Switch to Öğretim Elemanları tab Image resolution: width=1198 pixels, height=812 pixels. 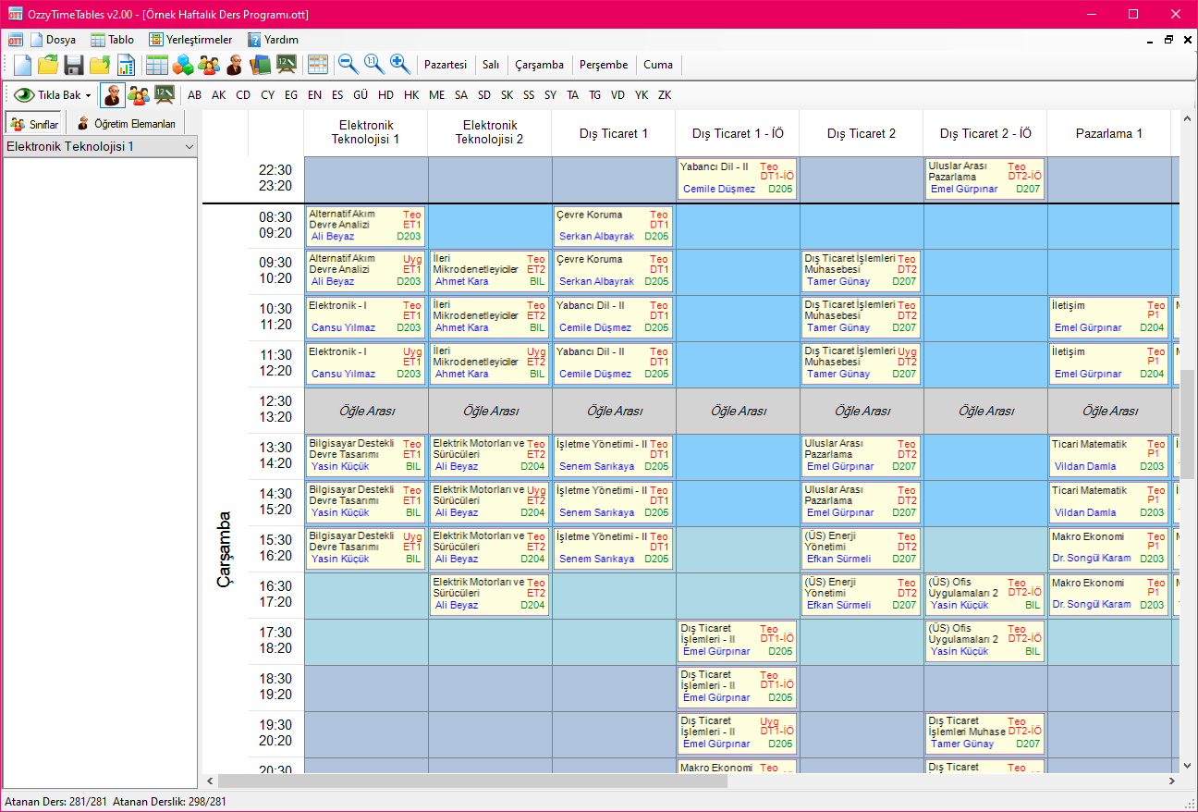click(x=126, y=124)
